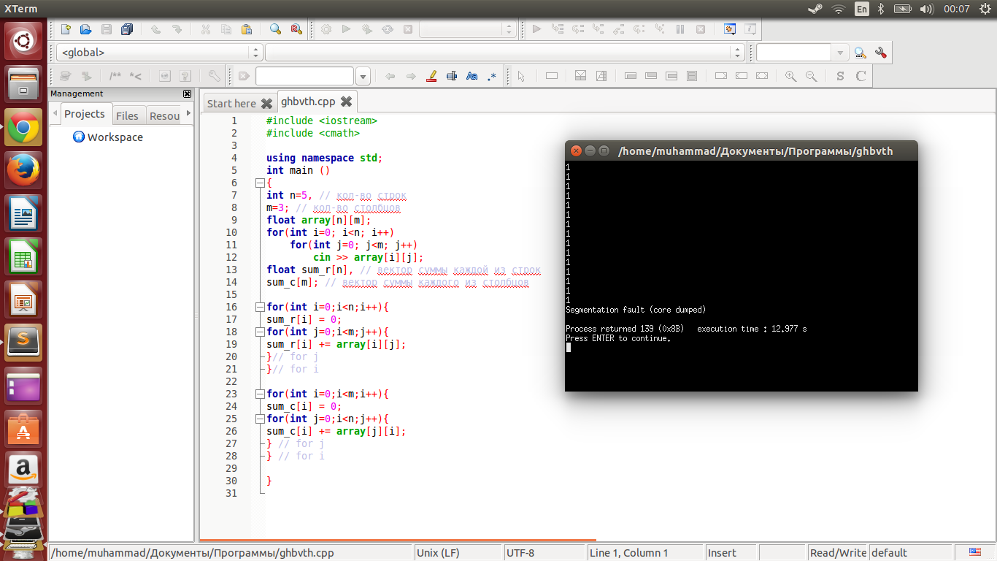Open the debugging windows icon
997x561 pixels.
pos(729,29)
